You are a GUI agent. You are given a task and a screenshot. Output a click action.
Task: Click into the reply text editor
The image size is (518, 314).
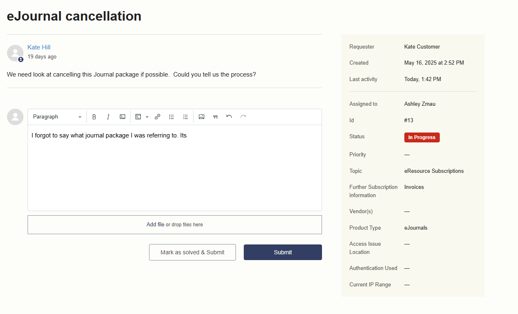[175, 168]
